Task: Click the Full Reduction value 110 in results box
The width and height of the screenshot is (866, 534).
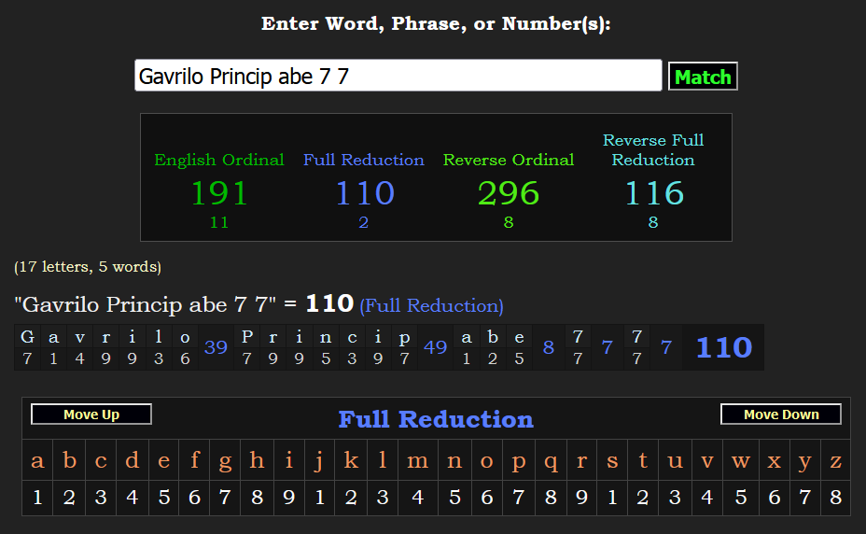Action: tap(365, 193)
